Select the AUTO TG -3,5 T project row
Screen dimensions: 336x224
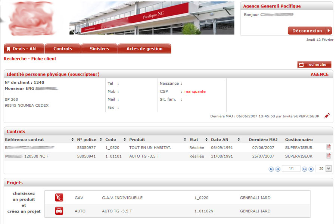177,211
